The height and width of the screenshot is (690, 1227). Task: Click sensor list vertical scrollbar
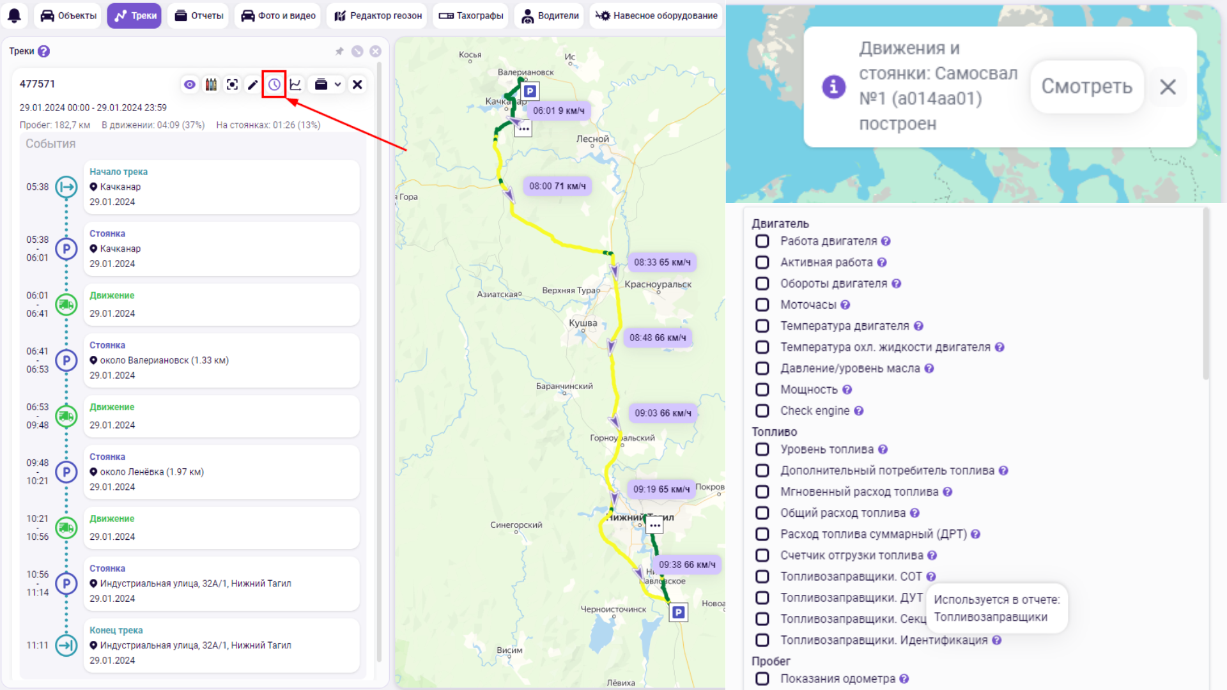pyautogui.click(x=1206, y=294)
